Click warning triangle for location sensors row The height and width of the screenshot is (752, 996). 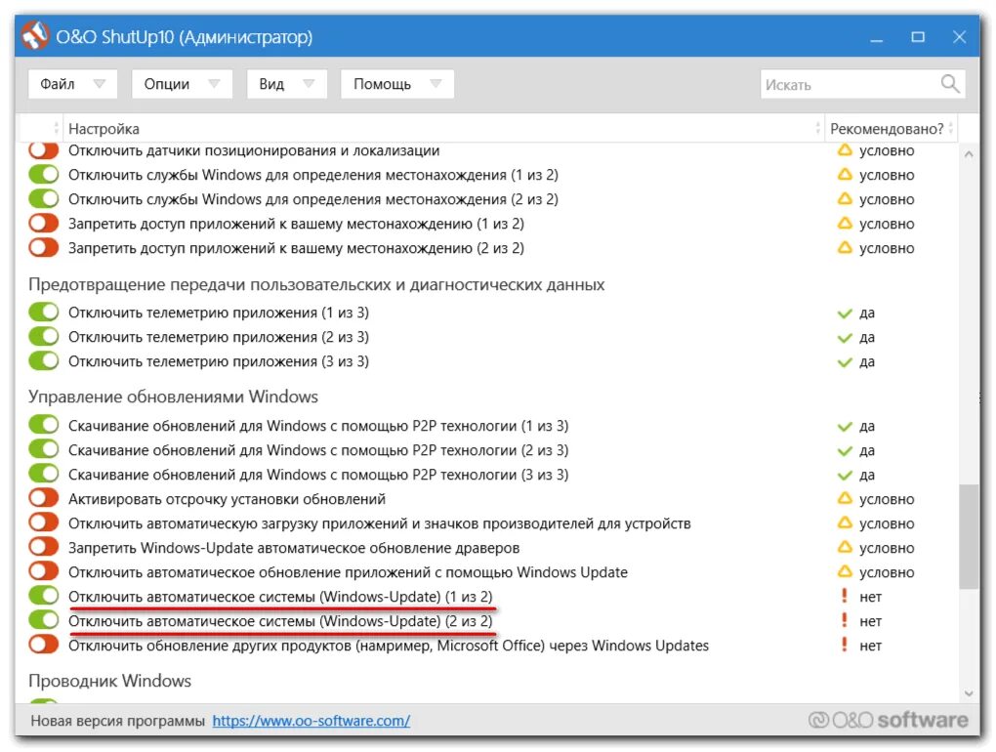coord(845,150)
